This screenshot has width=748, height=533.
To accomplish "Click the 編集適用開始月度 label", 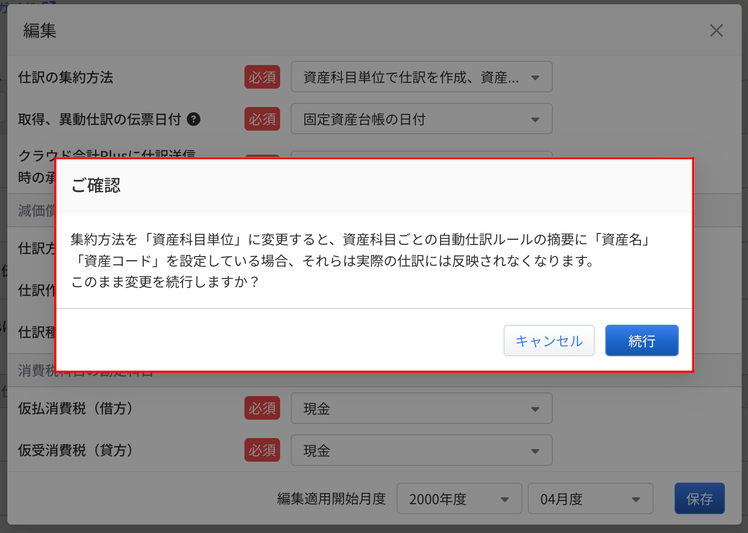I will 331,498.
